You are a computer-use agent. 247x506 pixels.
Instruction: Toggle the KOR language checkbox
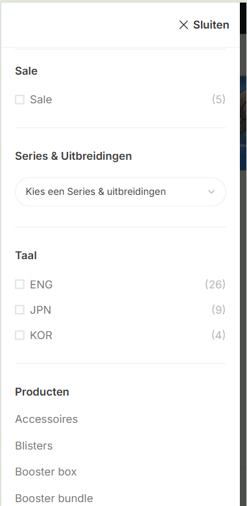(19, 335)
